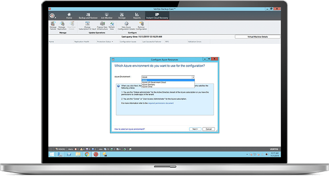Choose Azure China option
The width and height of the screenshot is (329, 176).
click(x=168, y=87)
